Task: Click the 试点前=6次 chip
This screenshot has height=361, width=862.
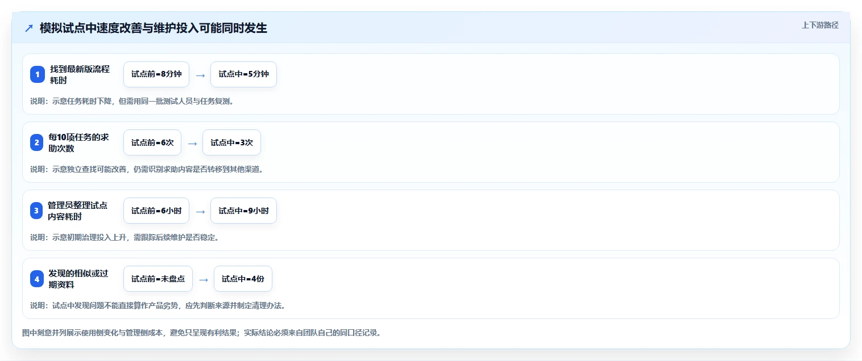Action: pos(152,142)
